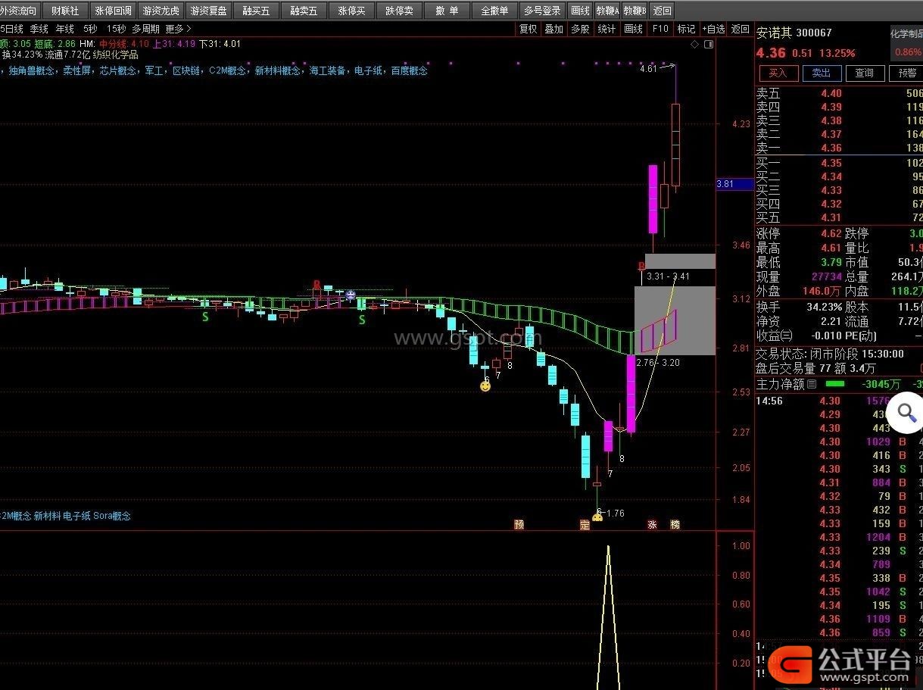Click 全撤单 cancel all button

click(495, 11)
